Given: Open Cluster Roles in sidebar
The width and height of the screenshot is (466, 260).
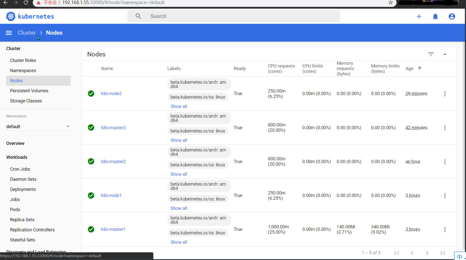Looking at the screenshot, I should (23, 60).
